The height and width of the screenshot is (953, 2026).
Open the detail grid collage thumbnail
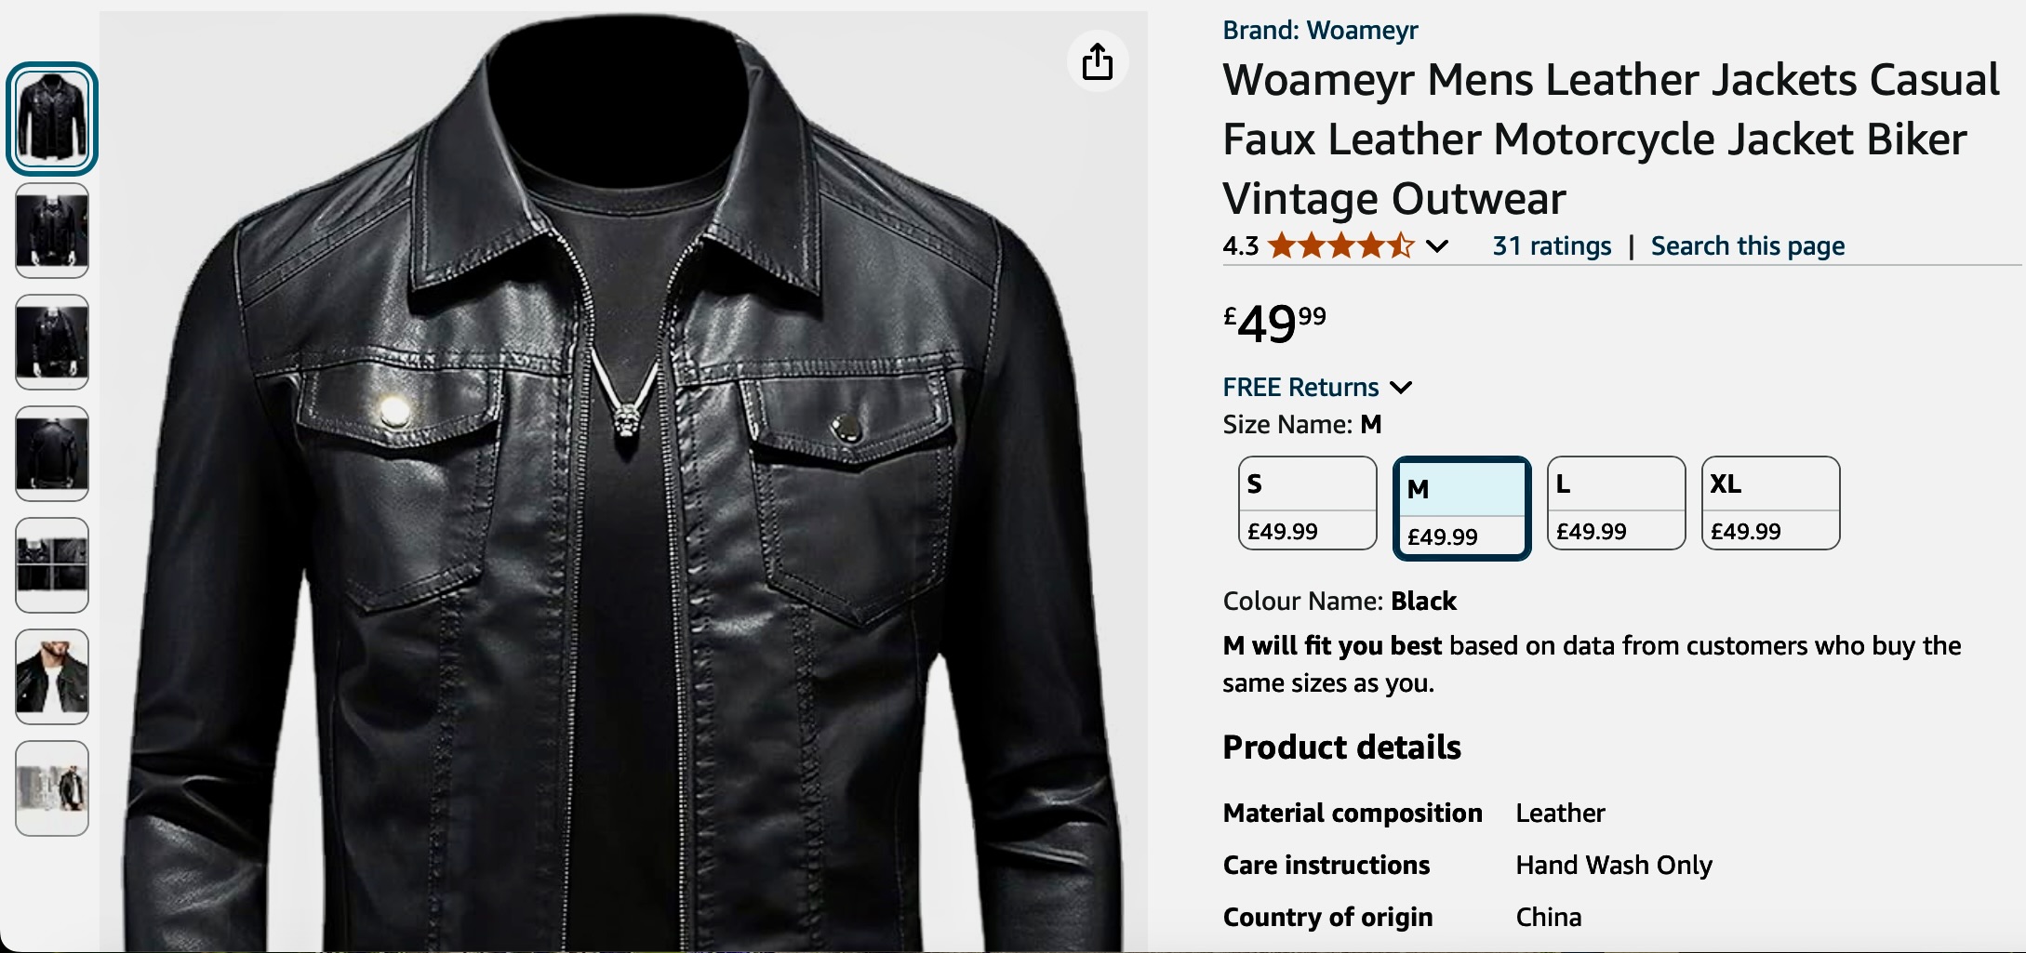[x=52, y=565]
